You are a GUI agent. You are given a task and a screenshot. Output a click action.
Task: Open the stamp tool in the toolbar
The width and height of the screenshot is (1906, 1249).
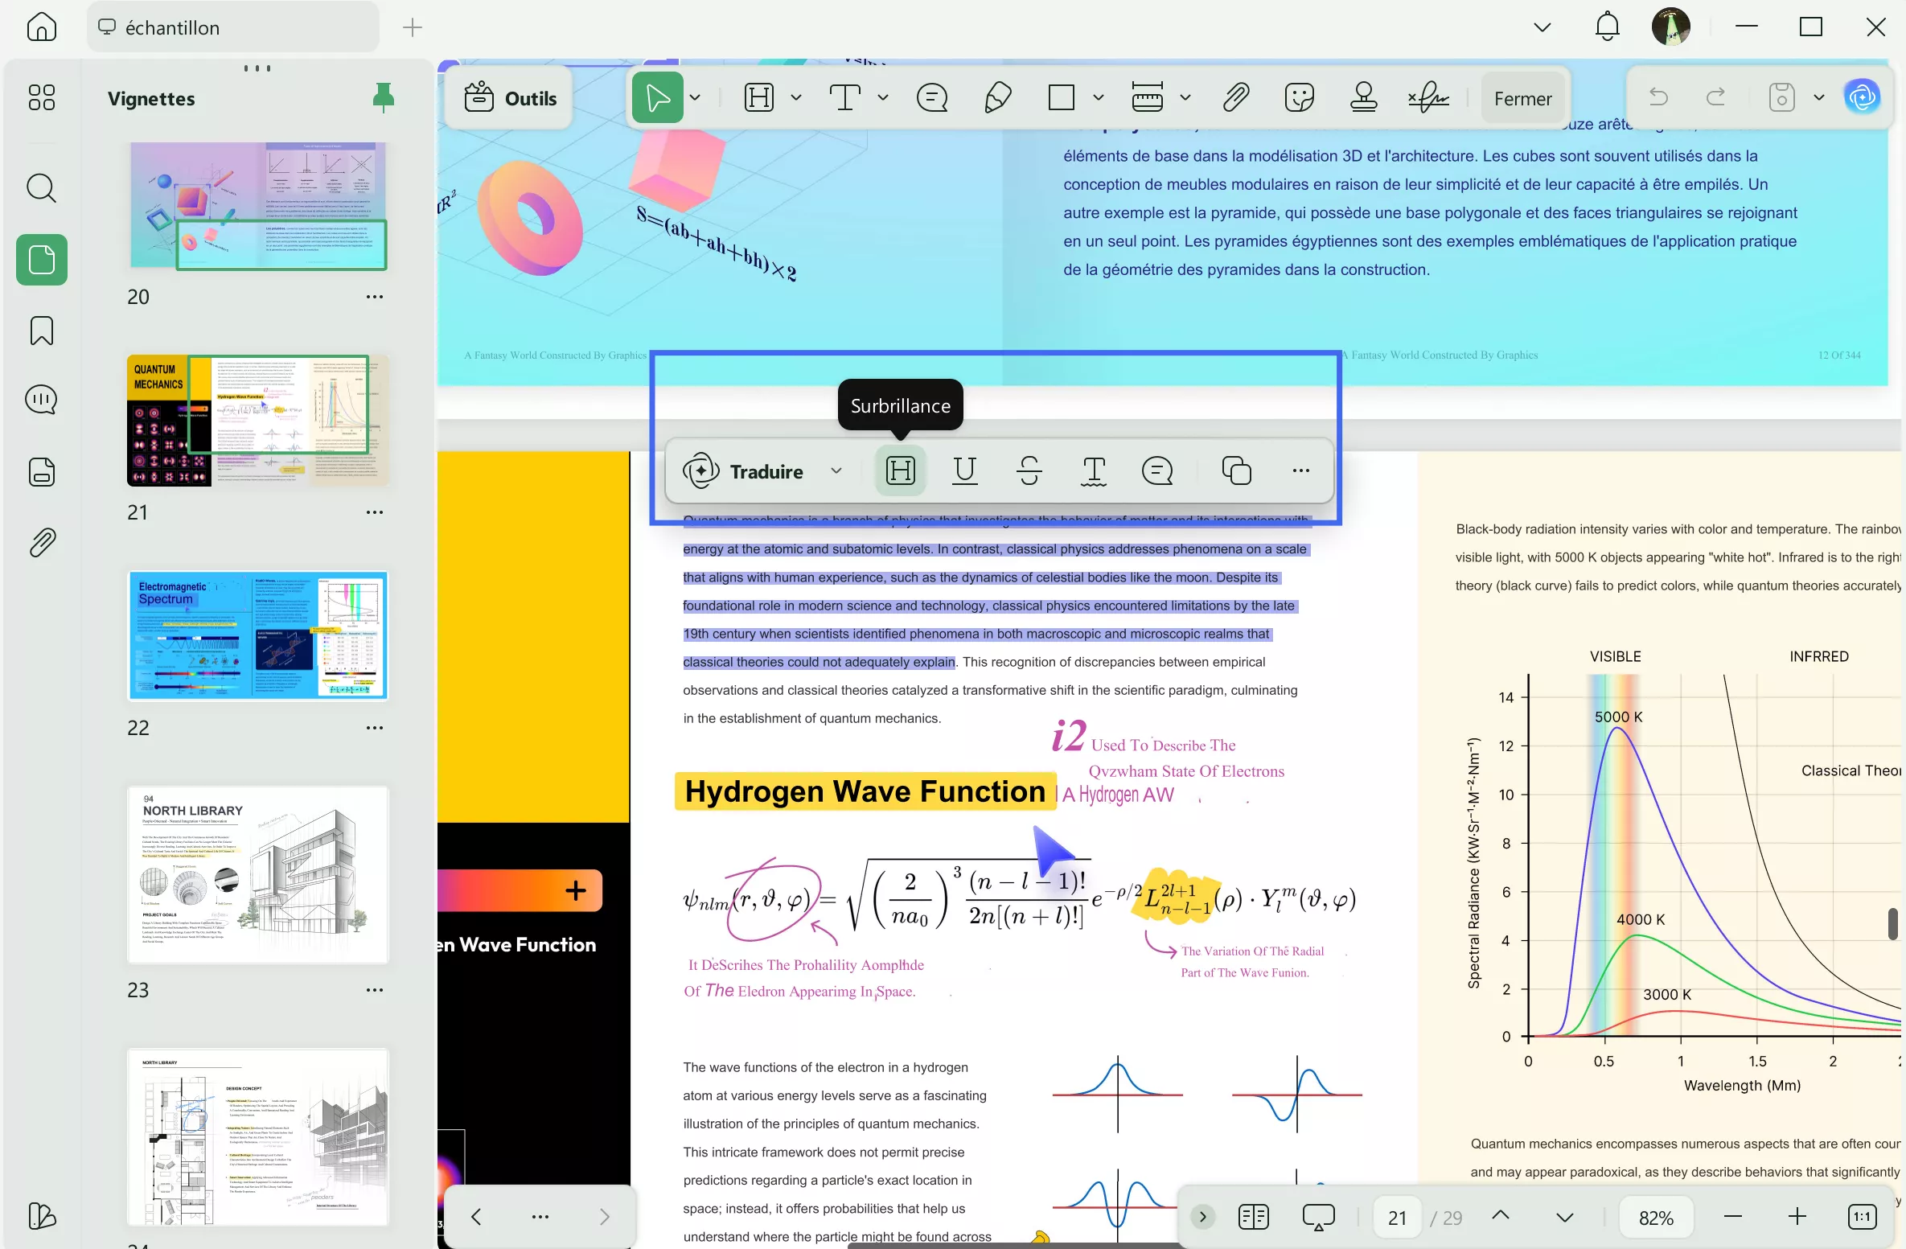click(1362, 97)
